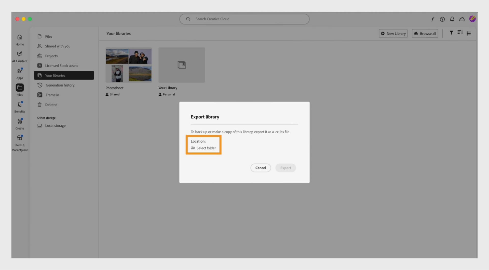This screenshot has width=489, height=270.
Task: Open the Photoshoot library thumbnail
Action: (x=129, y=65)
